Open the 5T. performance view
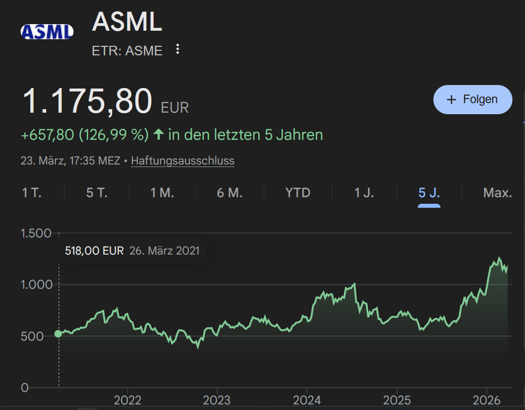The height and width of the screenshot is (410, 525). click(x=96, y=192)
